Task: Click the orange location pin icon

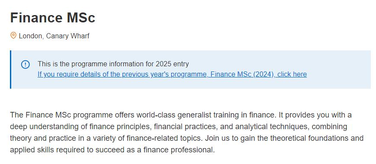Action: point(13,36)
